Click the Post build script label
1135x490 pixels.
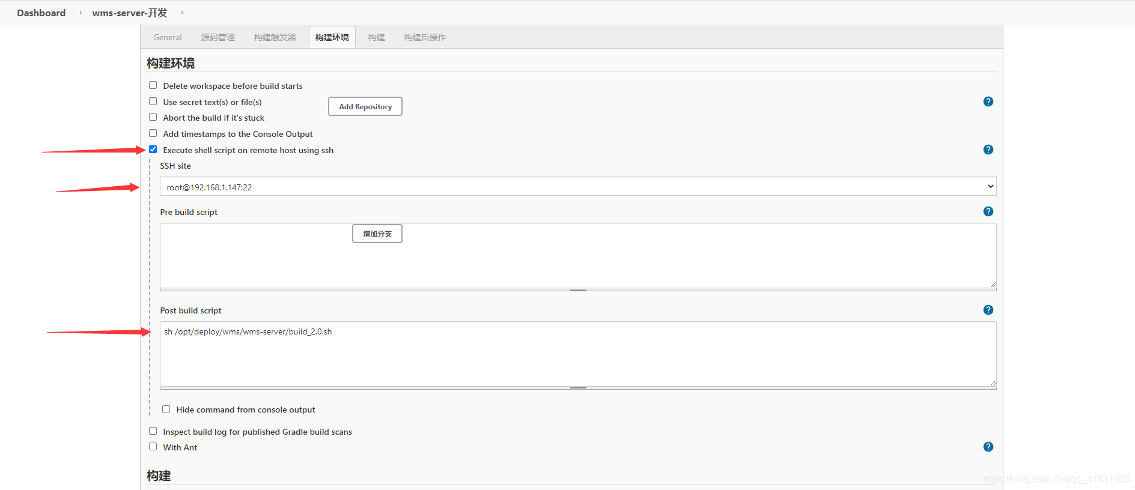[x=190, y=310]
